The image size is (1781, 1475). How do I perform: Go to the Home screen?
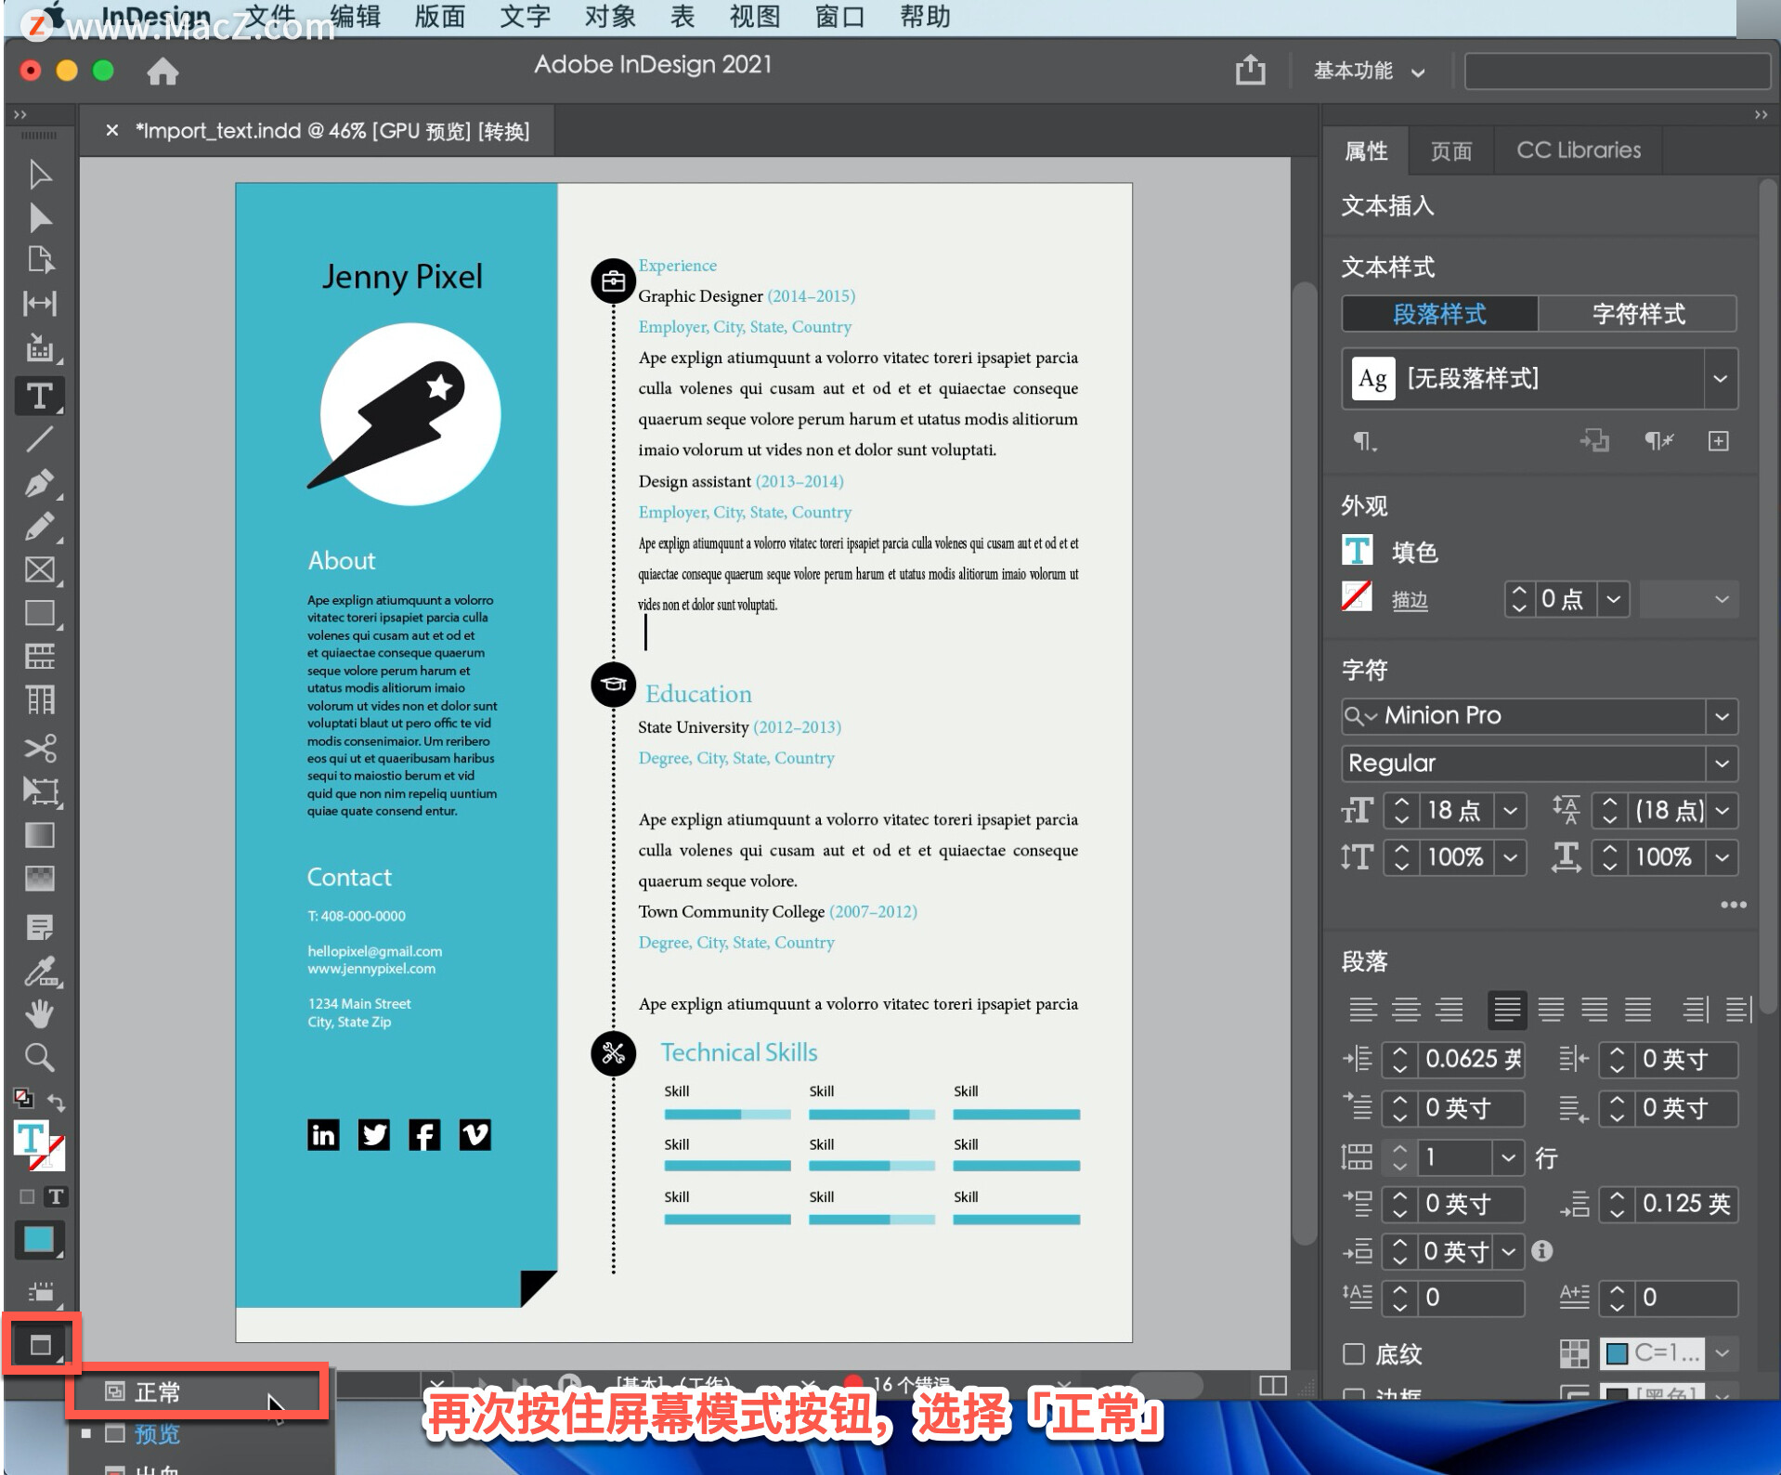[162, 72]
